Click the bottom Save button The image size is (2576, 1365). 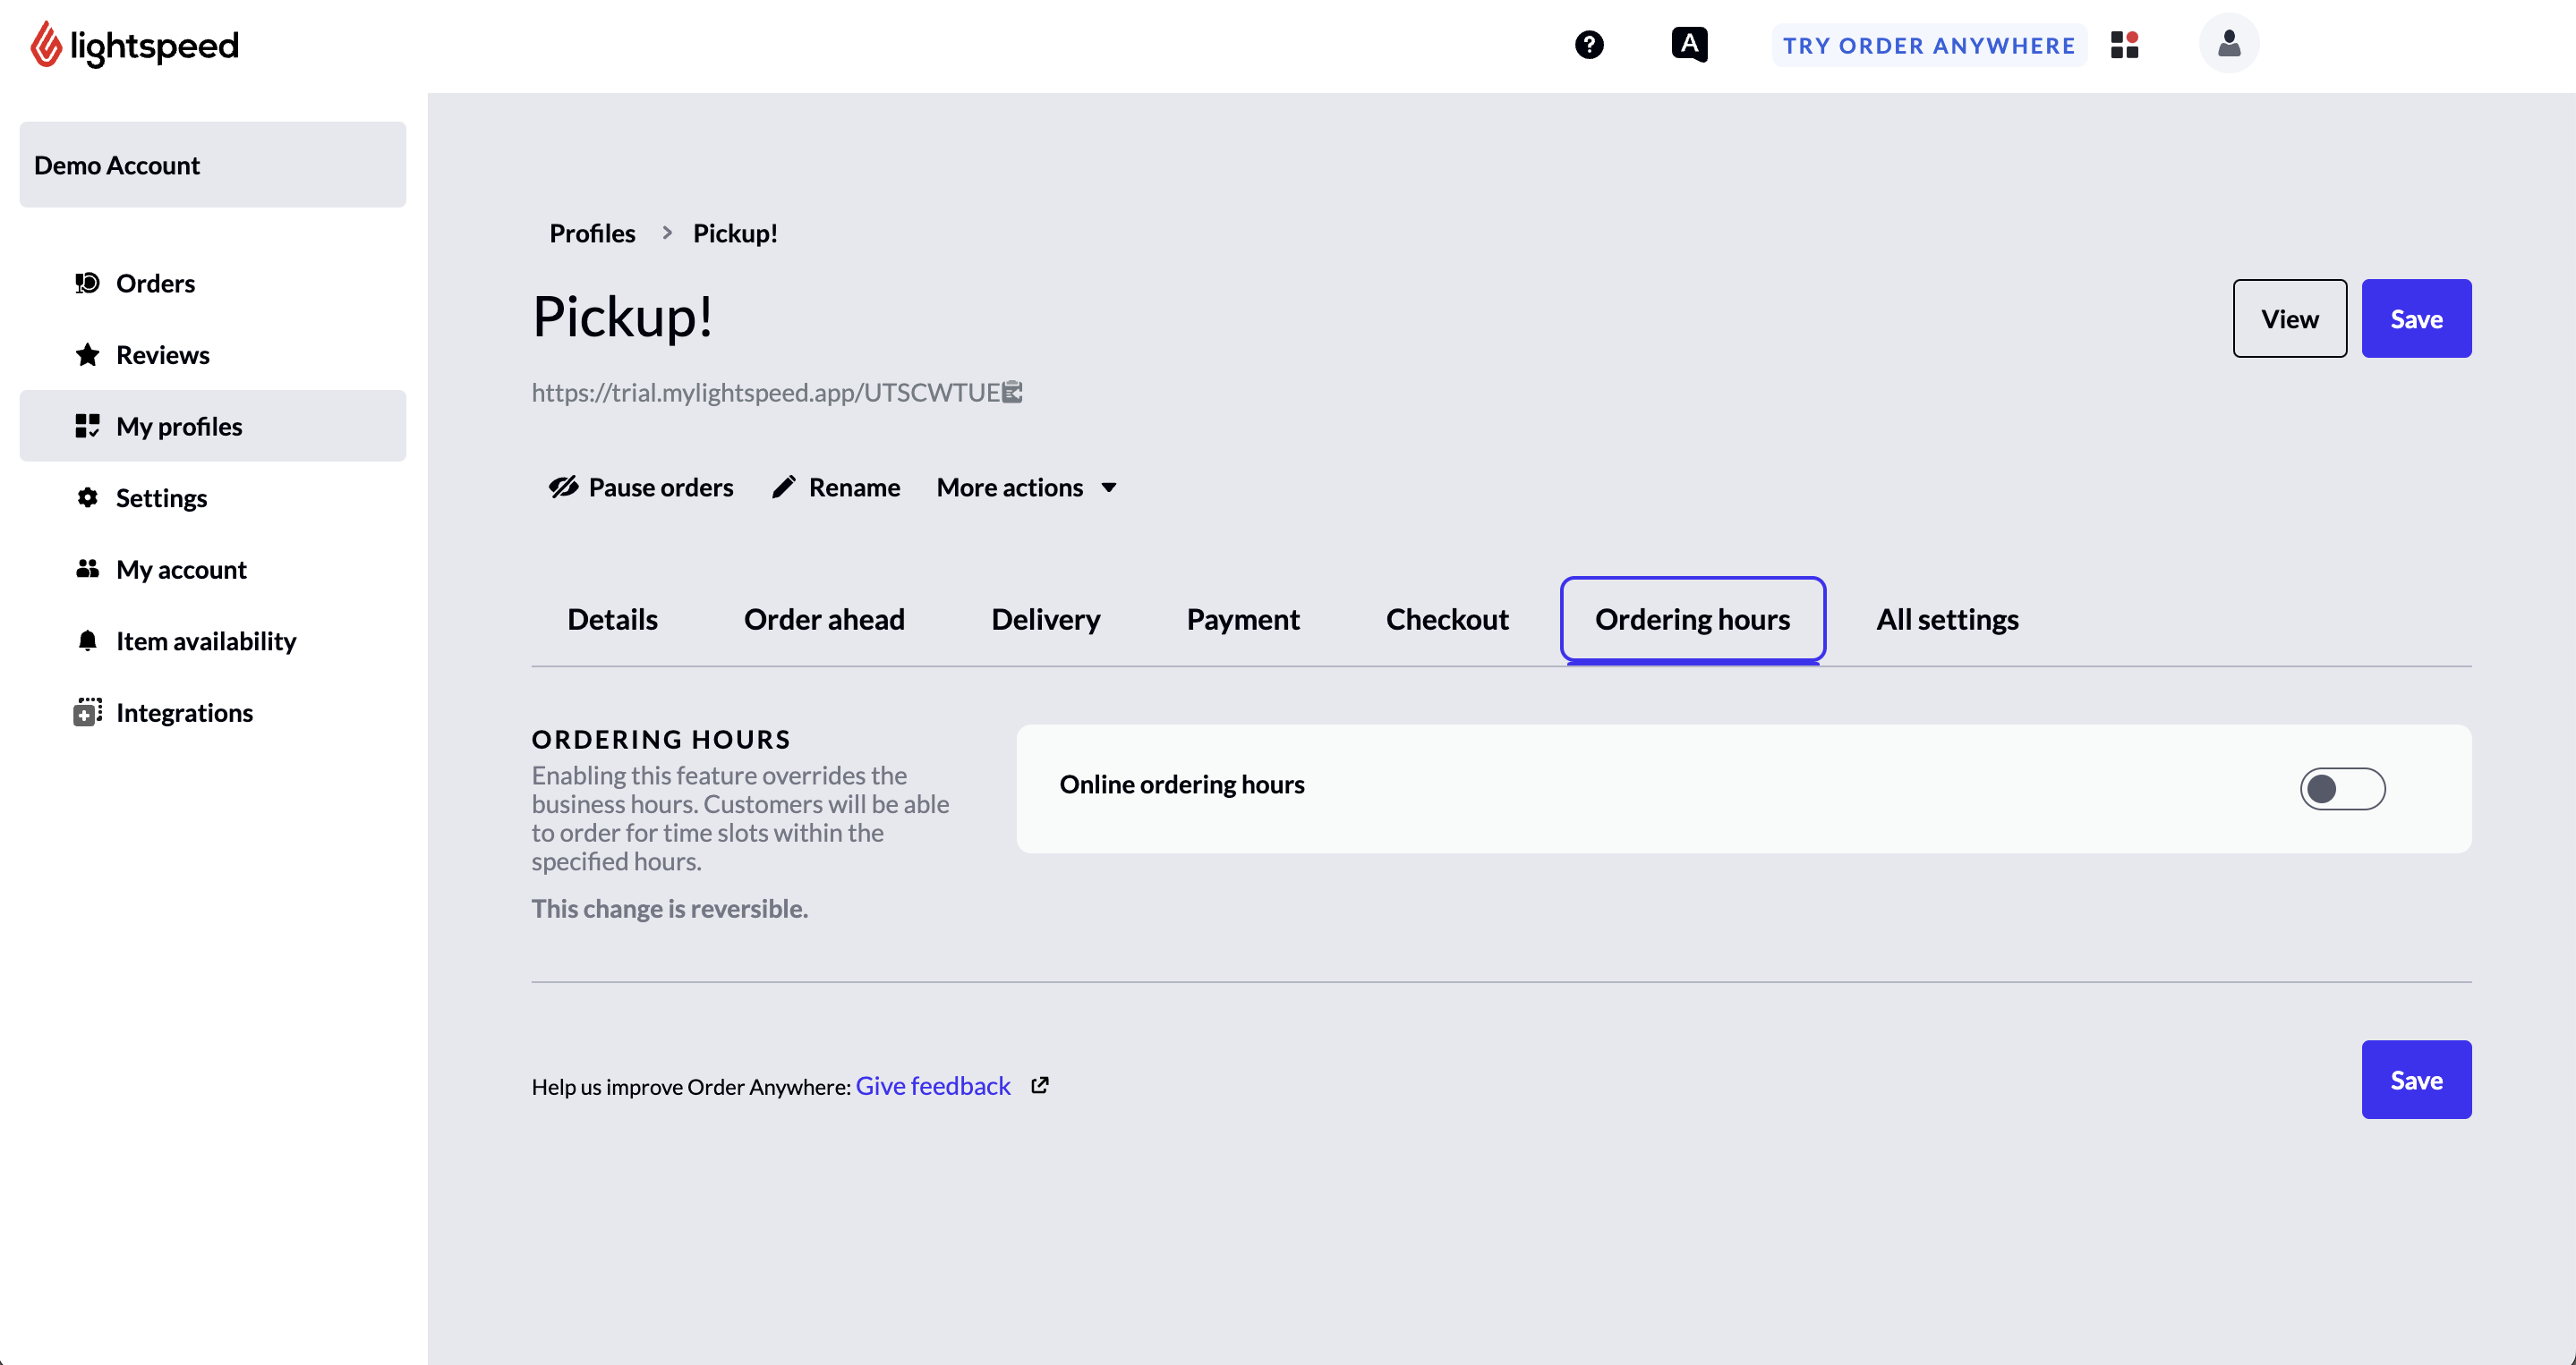pyautogui.click(x=2415, y=1080)
